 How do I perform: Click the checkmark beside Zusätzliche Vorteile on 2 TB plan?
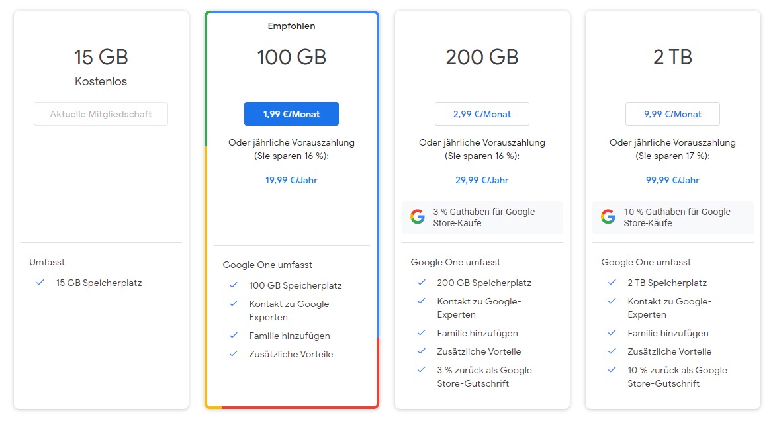[612, 351]
